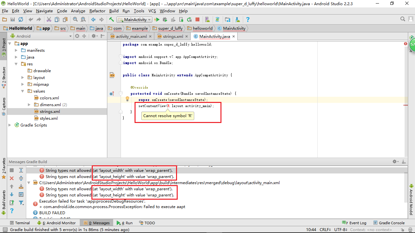Screen dimensions: 415x233
Task: Click Search Everywhere magnifier at top right
Action: click(403, 19)
